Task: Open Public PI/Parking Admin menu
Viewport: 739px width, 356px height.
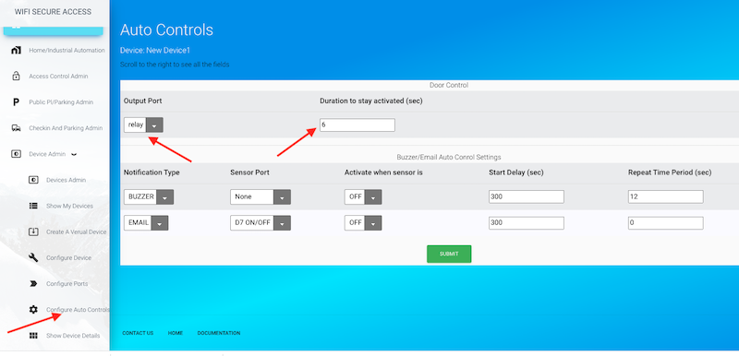Action: tap(61, 102)
